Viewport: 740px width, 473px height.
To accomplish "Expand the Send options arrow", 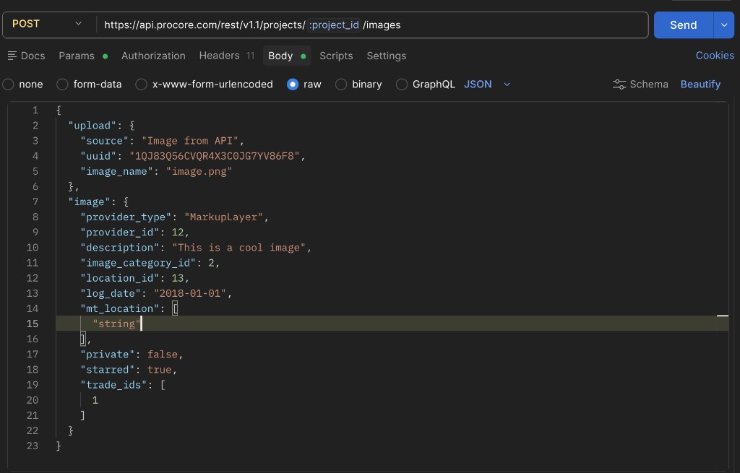I will tap(724, 25).
